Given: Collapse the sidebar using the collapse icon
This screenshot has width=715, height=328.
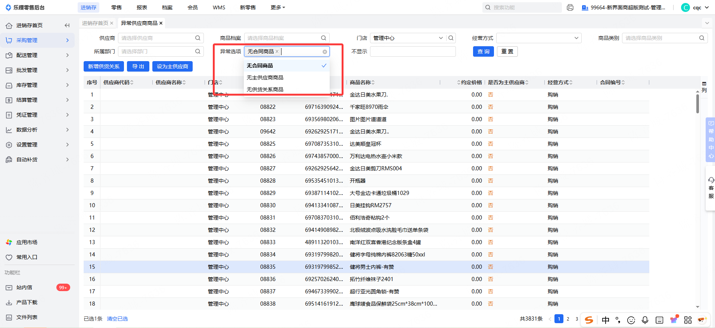Looking at the screenshot, I should tap(67, 25).
